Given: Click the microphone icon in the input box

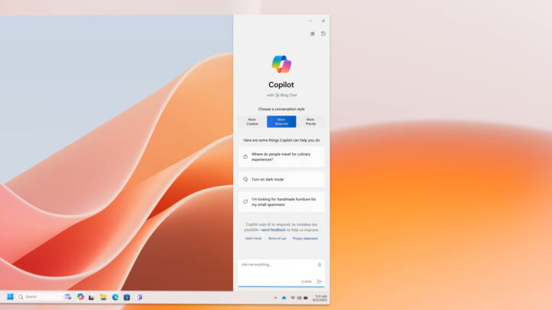Looking at the screenshot, I should pyautogui.click(x=320, y=265).
